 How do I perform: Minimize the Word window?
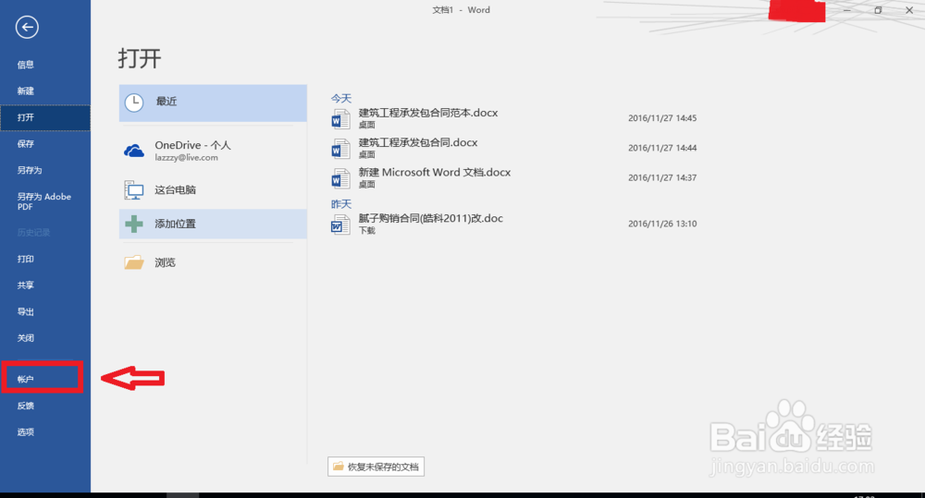[847, 10]
